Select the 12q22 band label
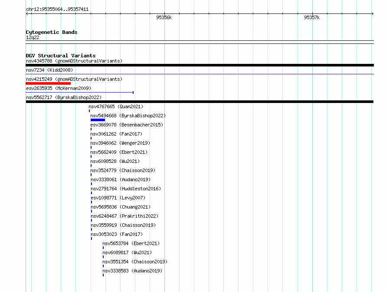 [x=33, y=37]
